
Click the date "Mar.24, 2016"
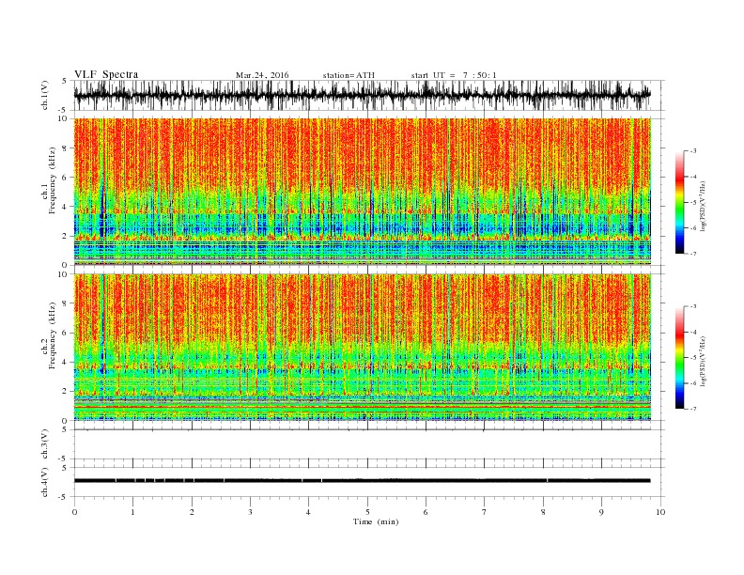(x=262, y=75)
